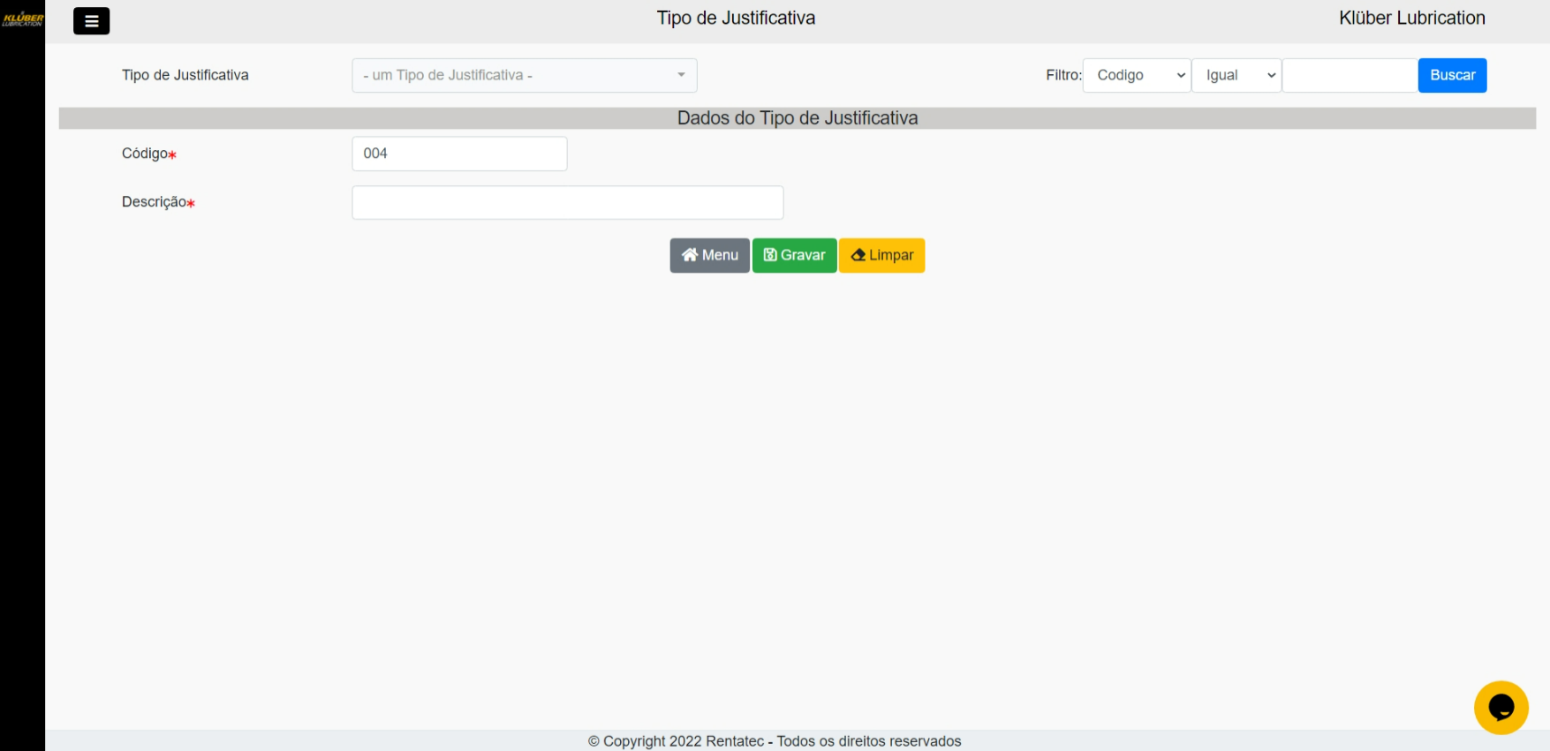1550x751 pixels.
Task: Click the Descrição field label
Action: pos(155,202)
